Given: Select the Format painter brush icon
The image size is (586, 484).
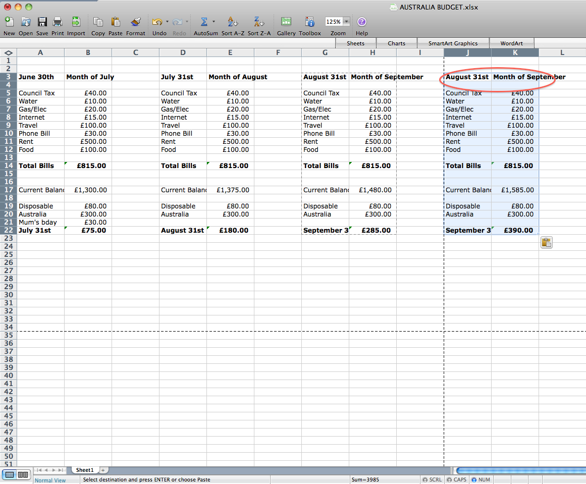Looking at the screenshot, I should point(136,22).
